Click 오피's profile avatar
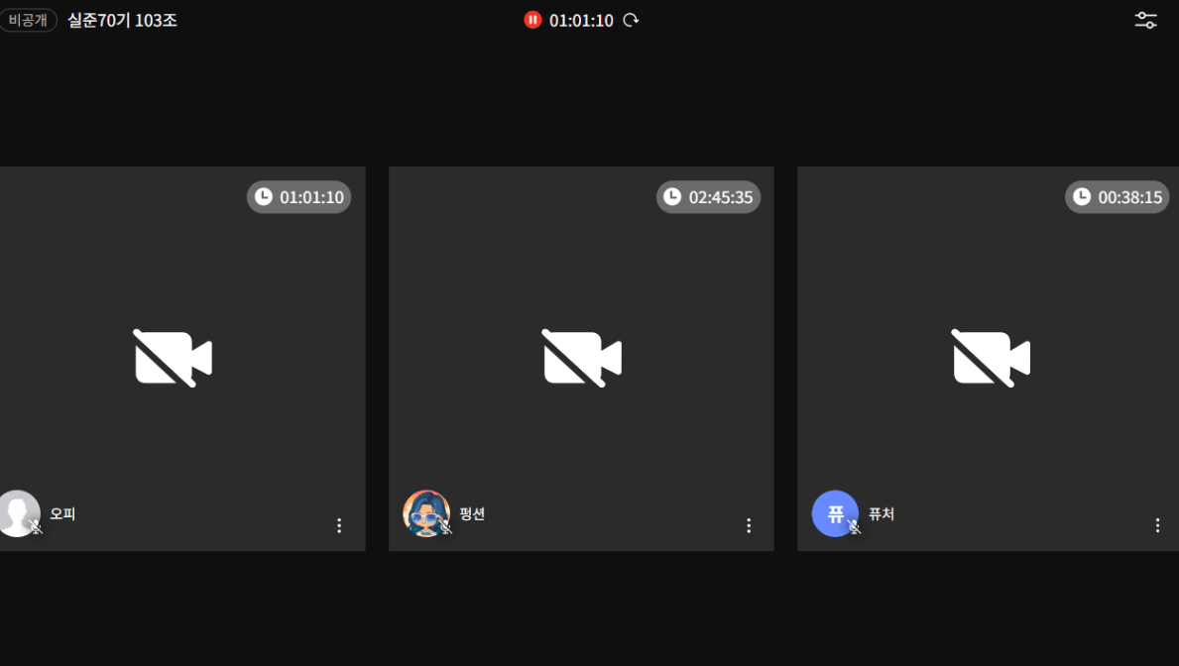Image resolution: width=1179 pixels, height=666 pixels. (x=18, y=513)
